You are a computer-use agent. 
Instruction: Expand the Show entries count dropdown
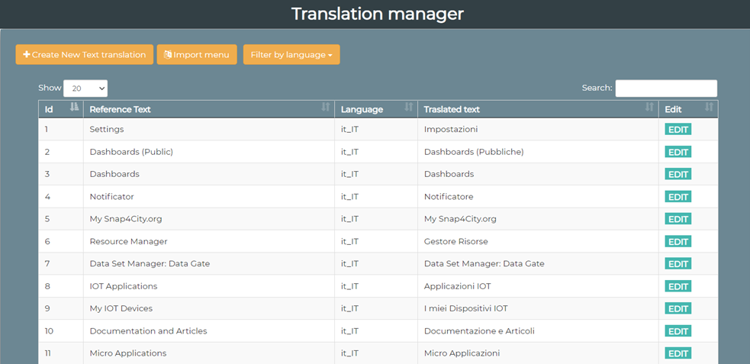85,89
